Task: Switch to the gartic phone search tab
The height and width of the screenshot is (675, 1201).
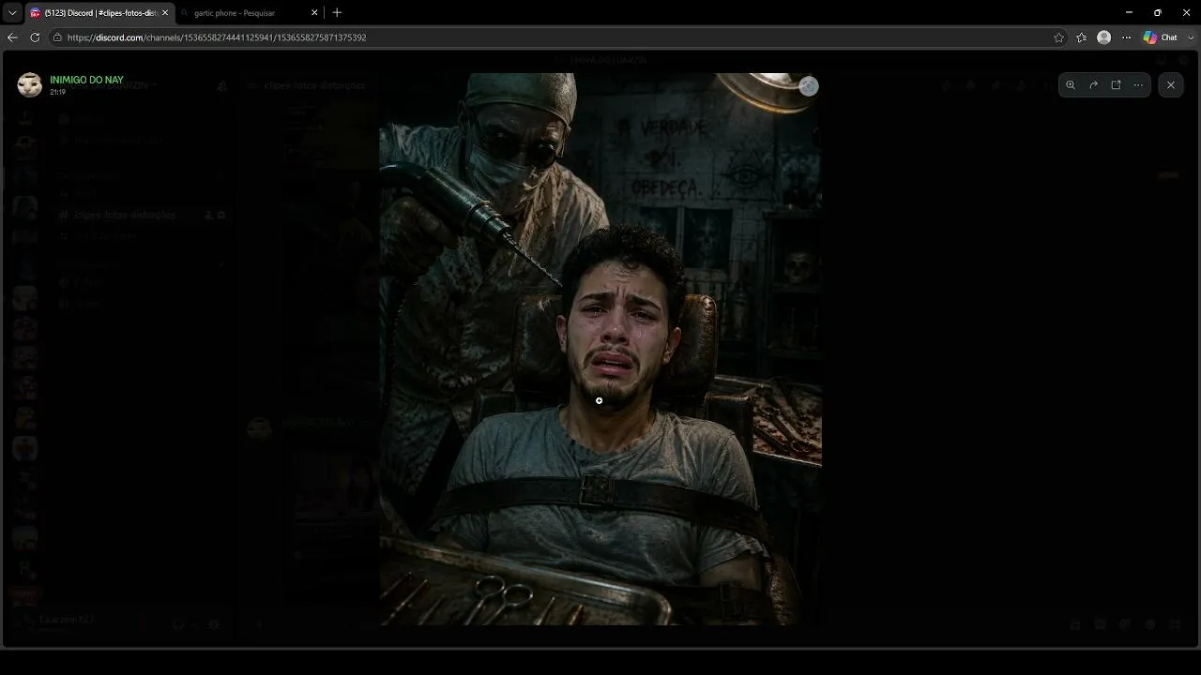Action: pos(249,12)
